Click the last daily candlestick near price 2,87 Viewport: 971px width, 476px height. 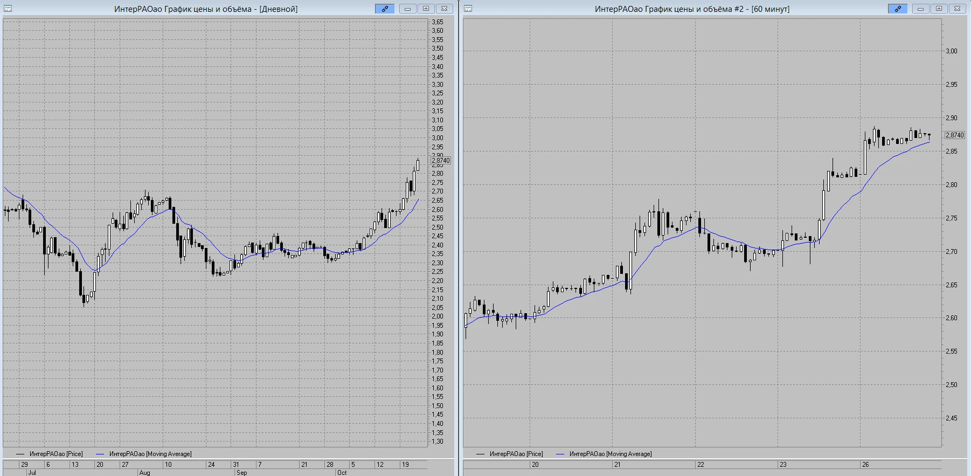(418, 165)
